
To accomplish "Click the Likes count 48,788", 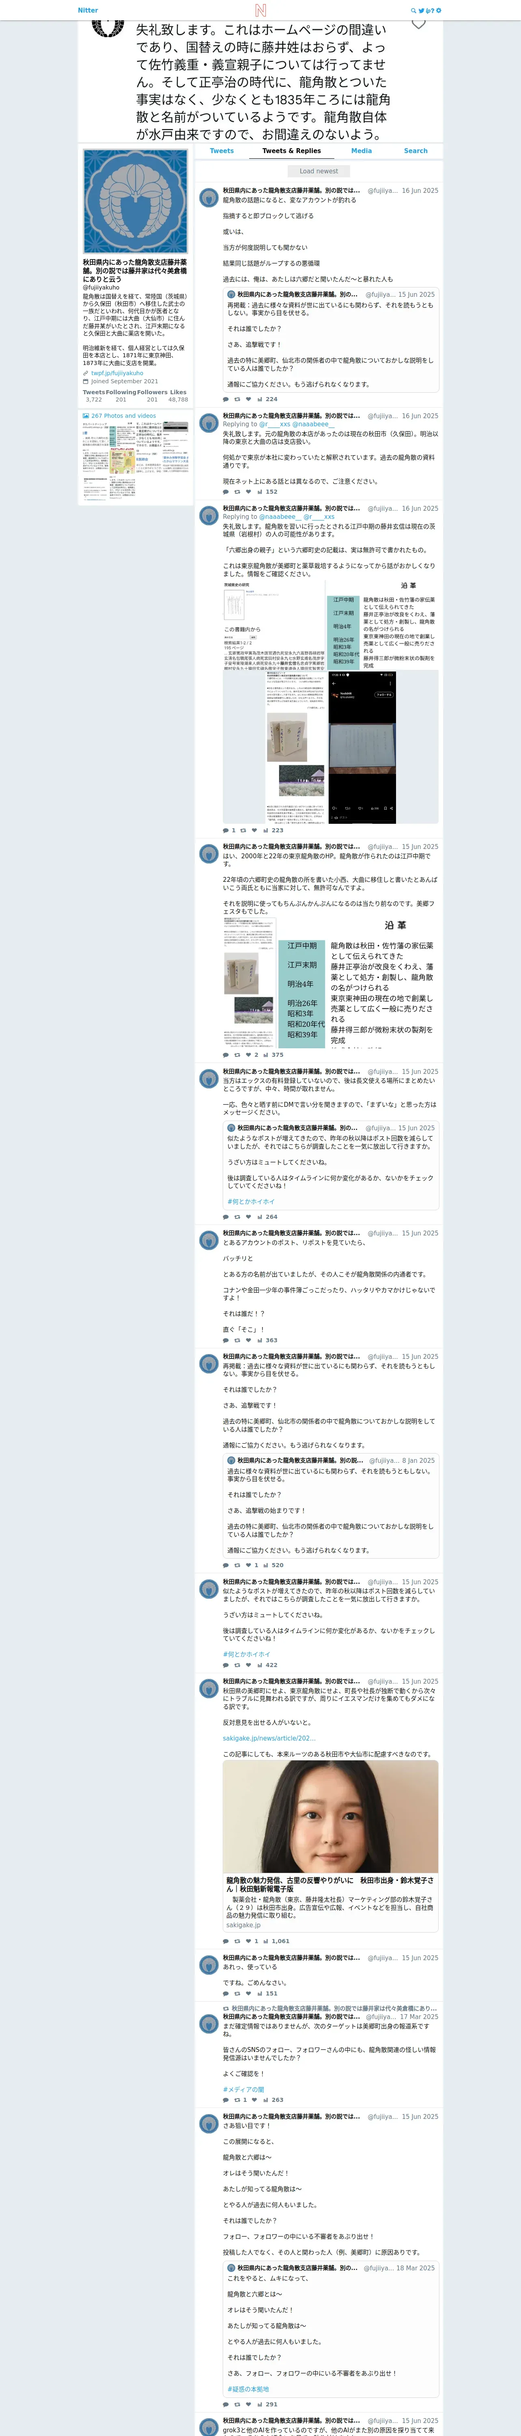I will tap(178, 400).
